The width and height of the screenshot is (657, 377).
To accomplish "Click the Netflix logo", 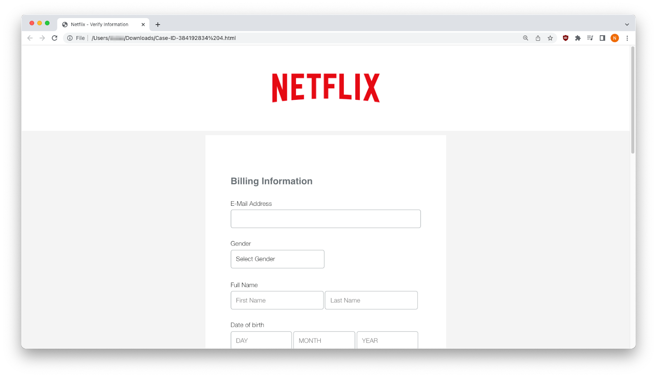I will 326,88.
